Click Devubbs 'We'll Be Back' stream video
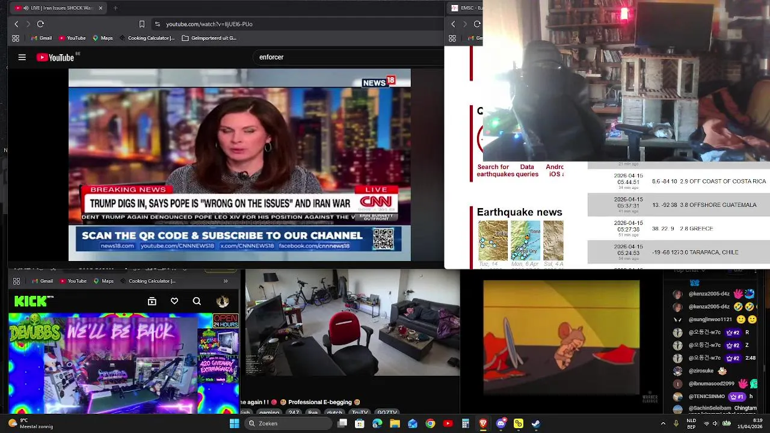The image size is (770, 433). [124, 363]
